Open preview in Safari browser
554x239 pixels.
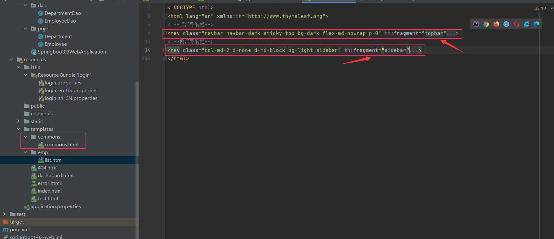[506, 24]
